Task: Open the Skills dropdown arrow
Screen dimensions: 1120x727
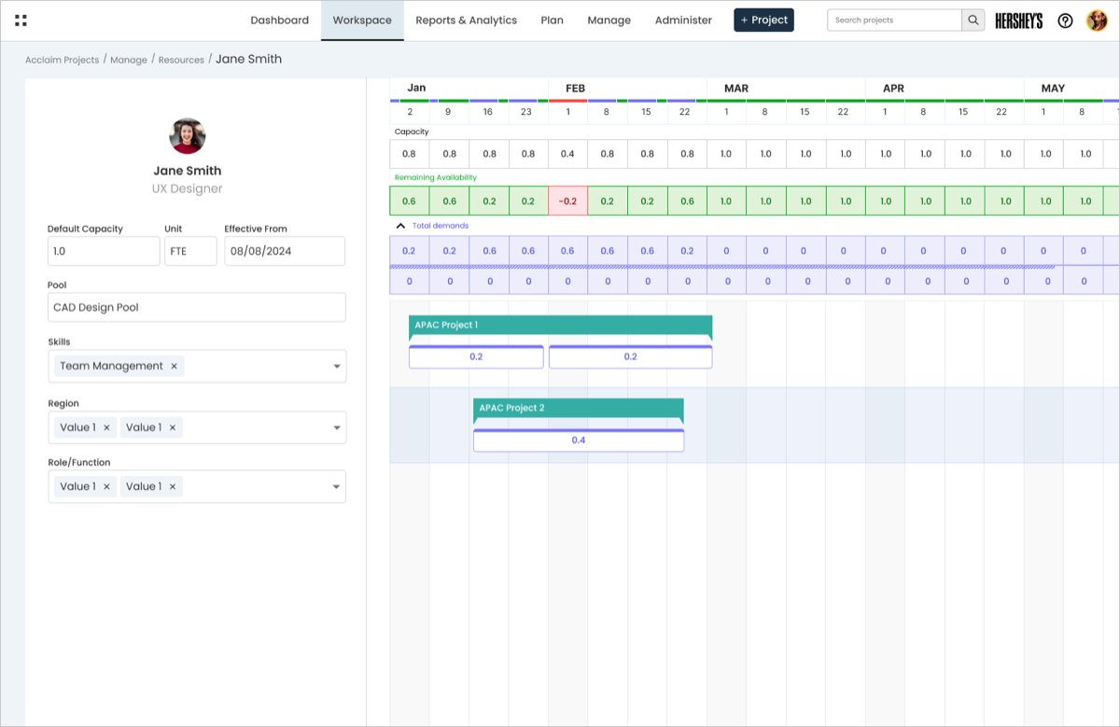Action: pos(337,367)
